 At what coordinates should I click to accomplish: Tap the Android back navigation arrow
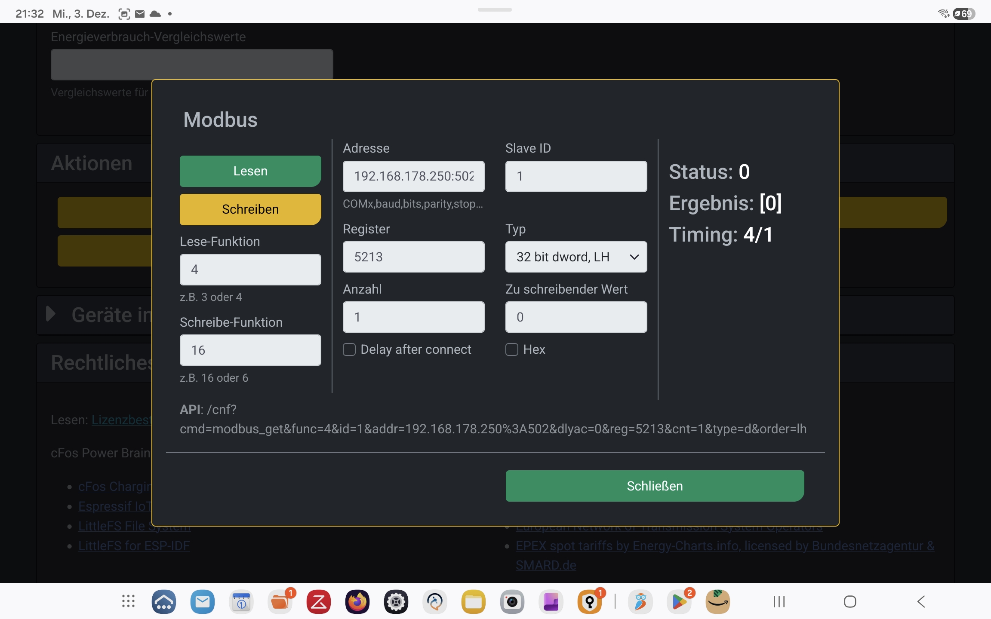[x=921, y=601]
